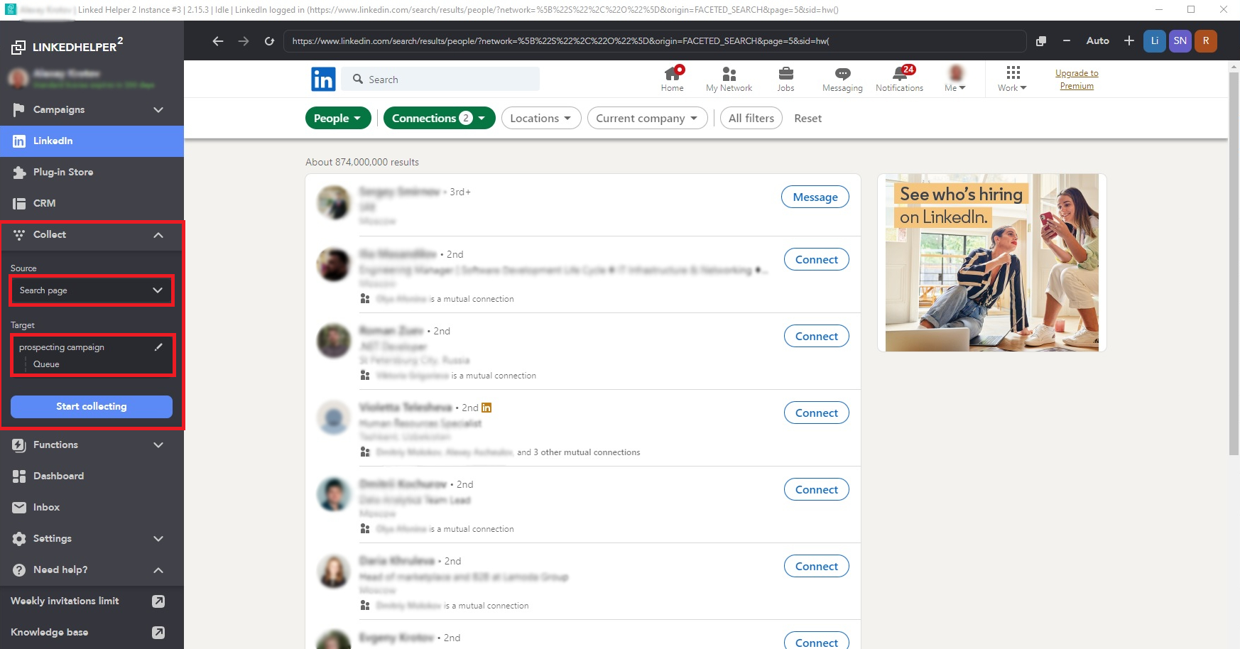Click the account avatar in the sidebar
This screenshot has width=1240, height=649.
18,78
